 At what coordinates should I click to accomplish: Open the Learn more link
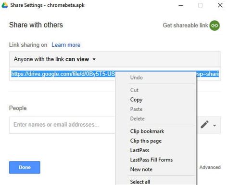coord(66,45)
